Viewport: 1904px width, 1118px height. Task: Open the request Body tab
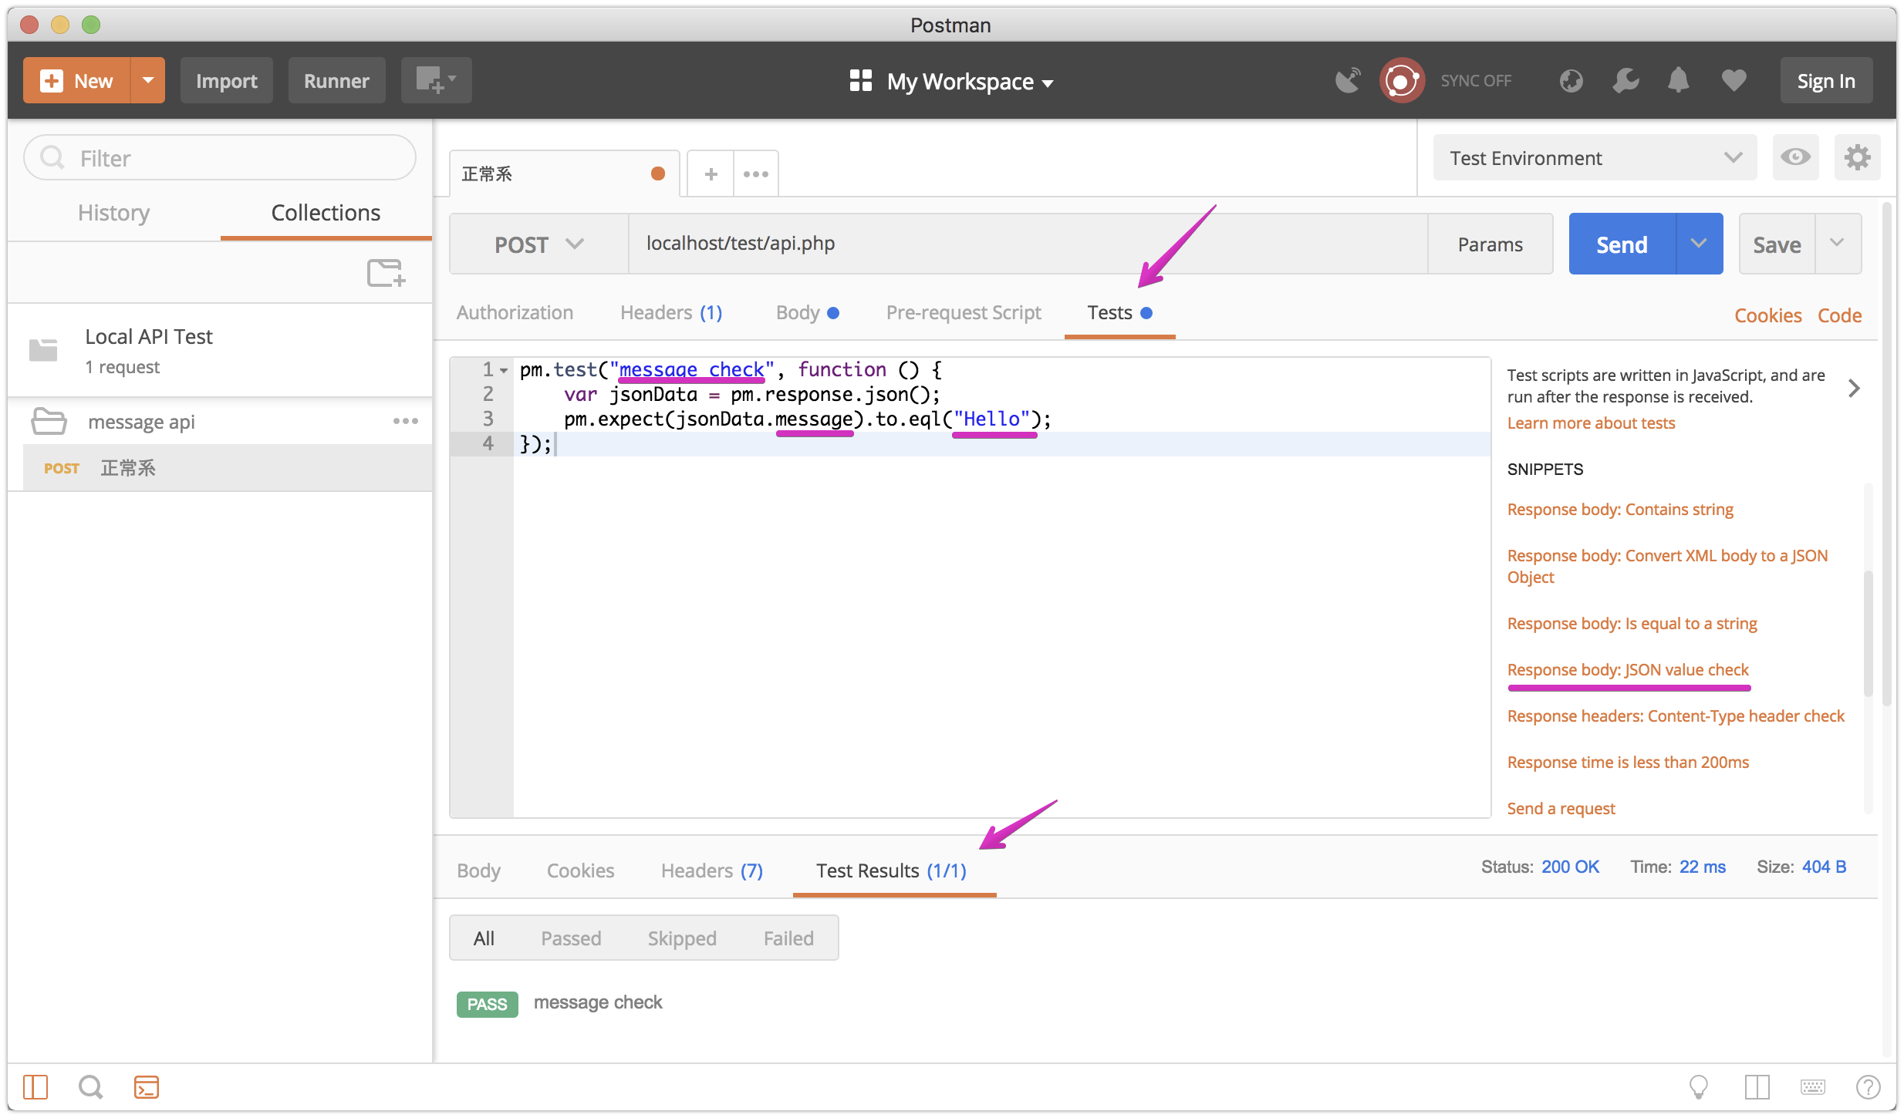[x=807, y=312]
